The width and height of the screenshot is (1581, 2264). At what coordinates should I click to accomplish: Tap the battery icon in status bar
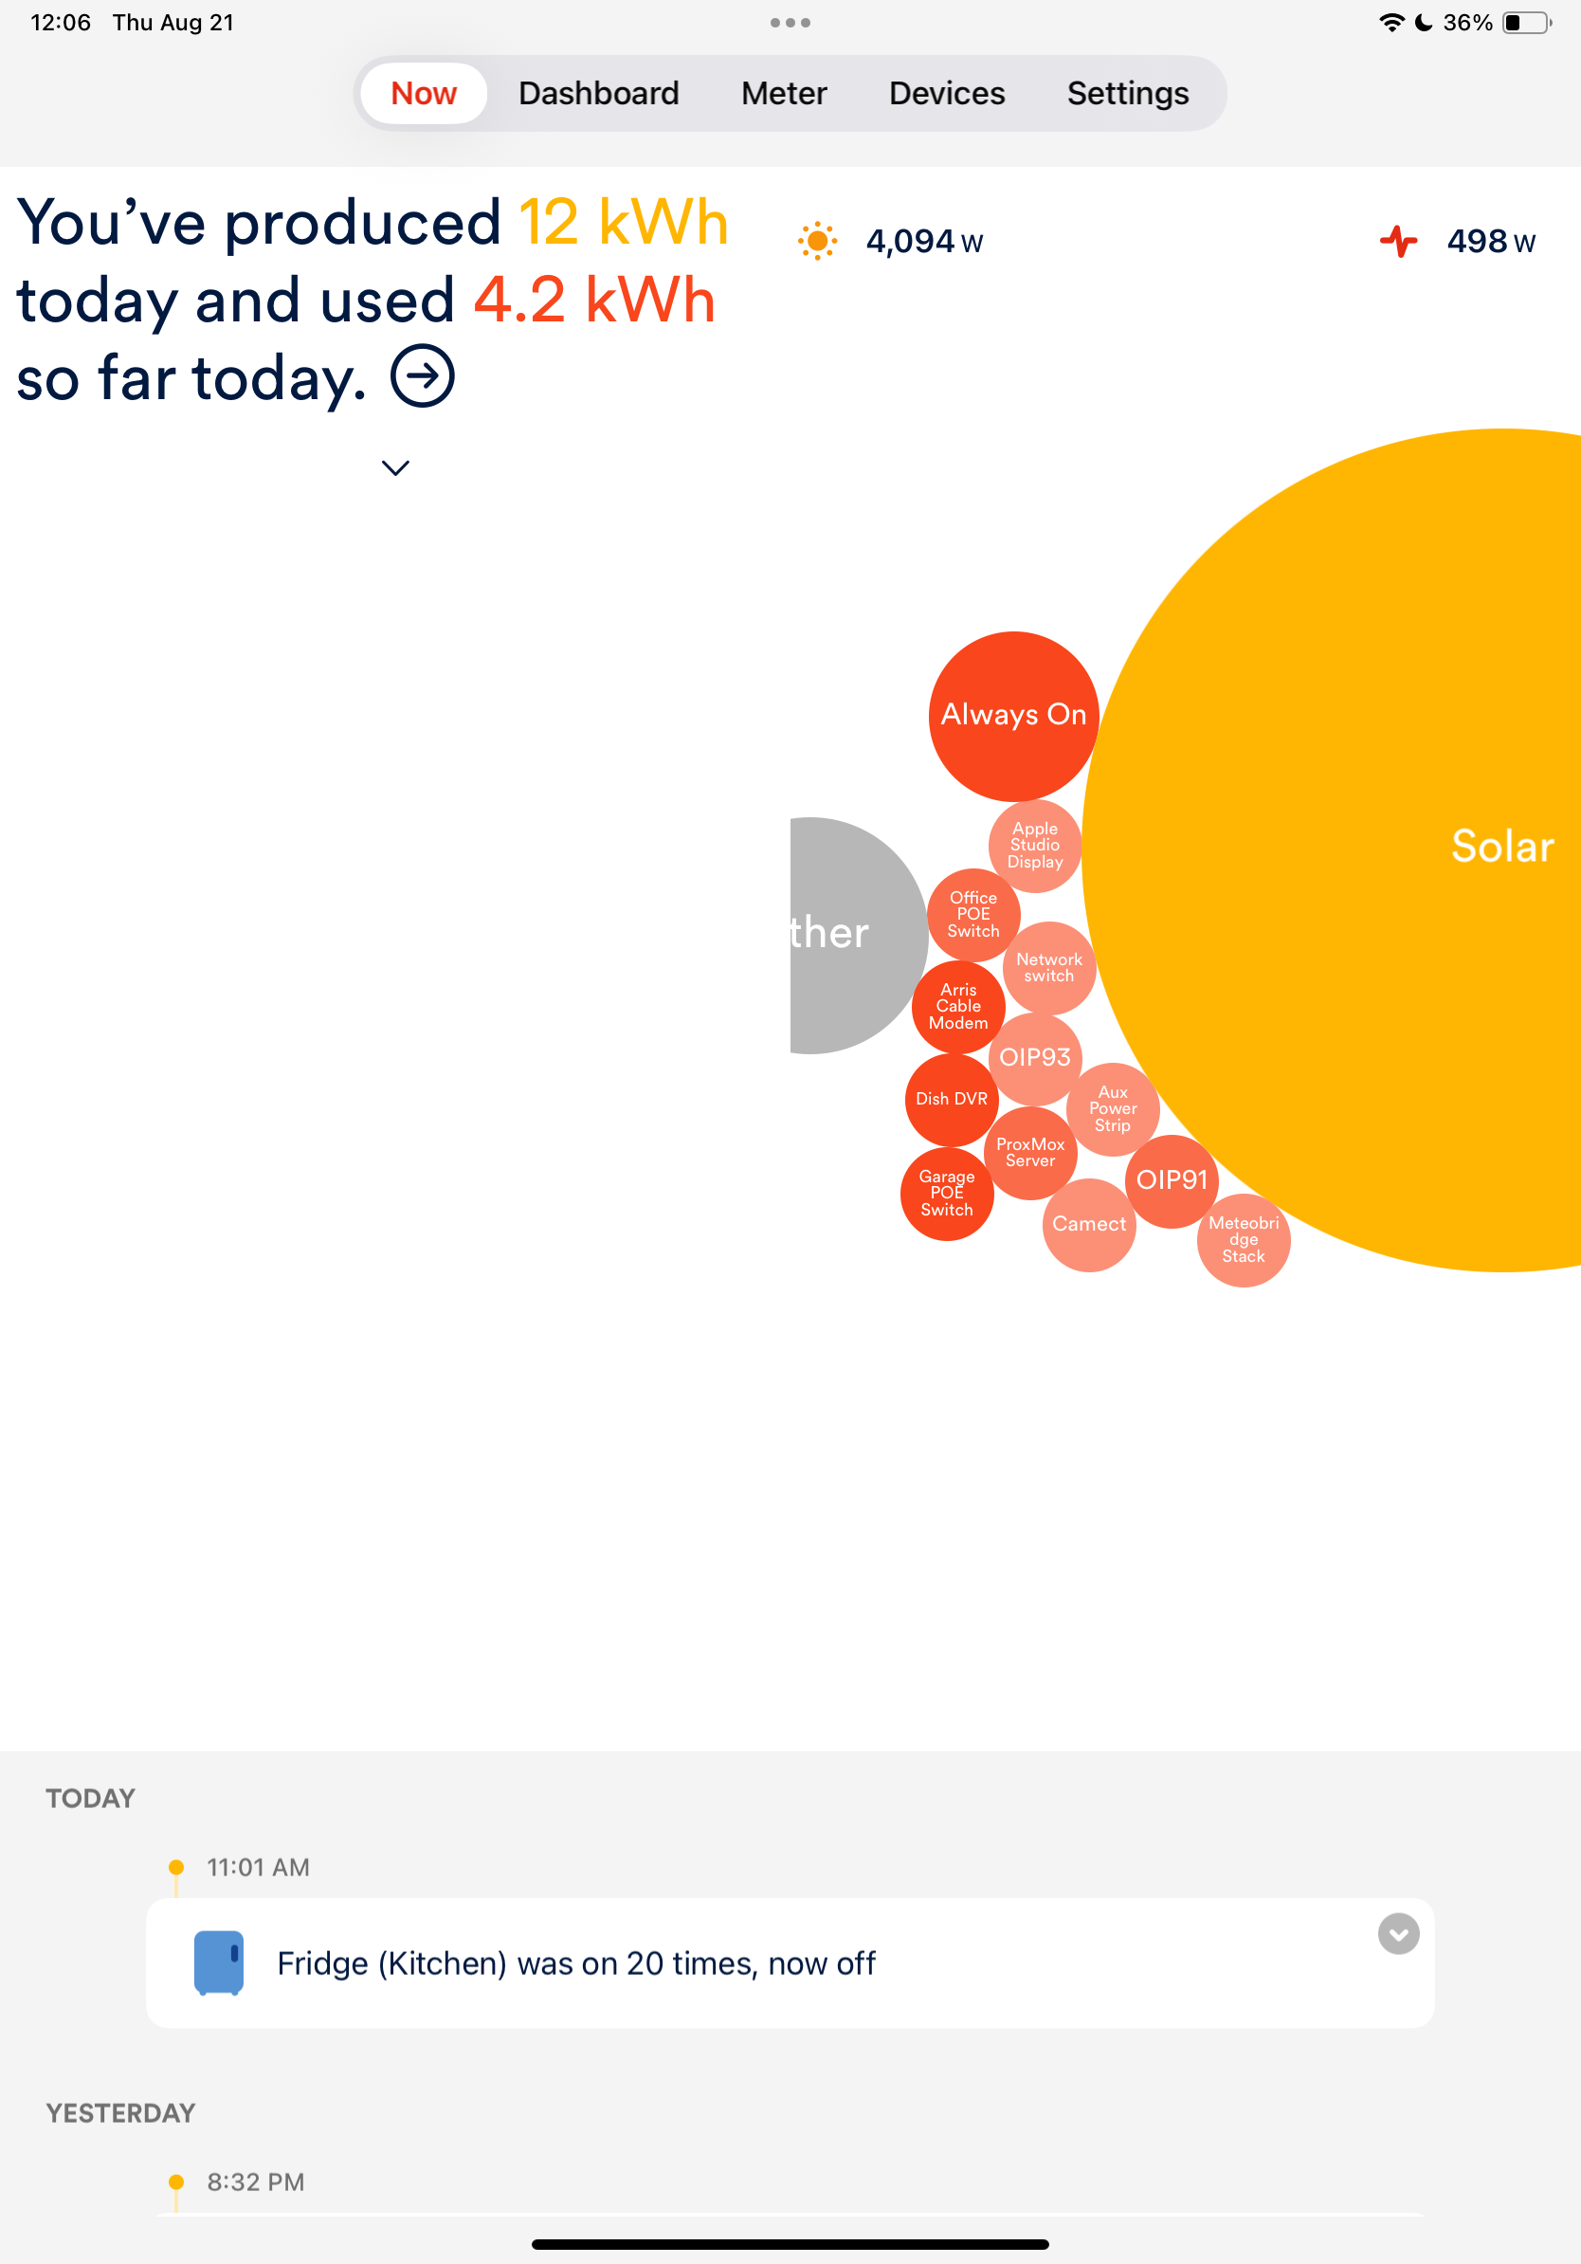[x=1525, y=23]
